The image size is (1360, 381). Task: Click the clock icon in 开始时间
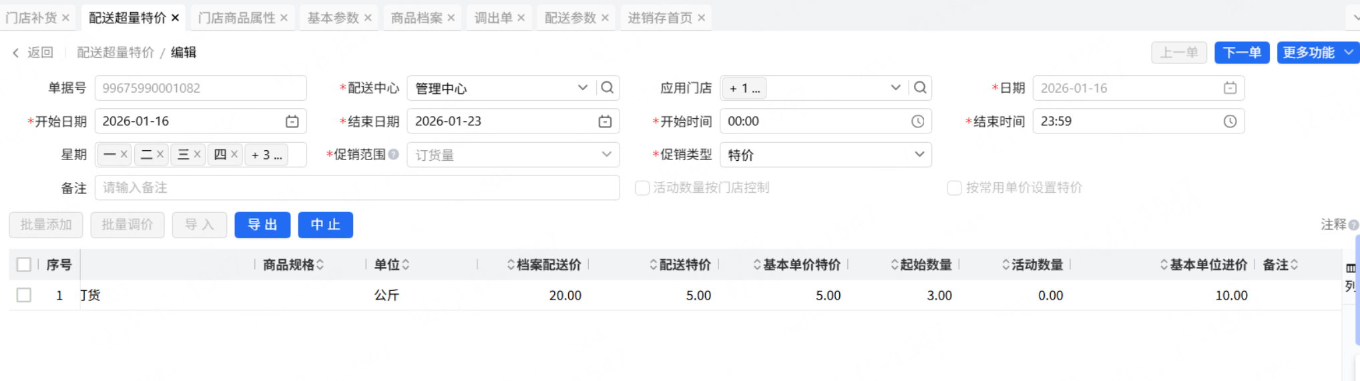(918, 121)
